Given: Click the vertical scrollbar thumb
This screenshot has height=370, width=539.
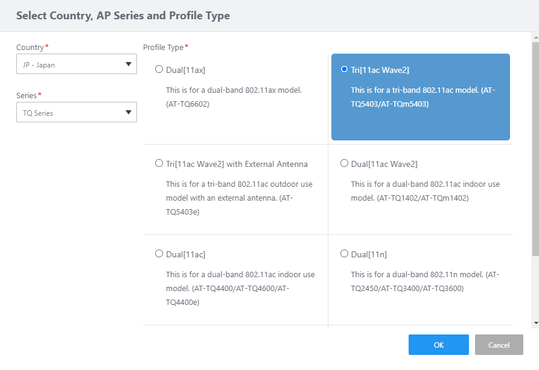Looking at the screenshot, I should (x=535, y=148).
